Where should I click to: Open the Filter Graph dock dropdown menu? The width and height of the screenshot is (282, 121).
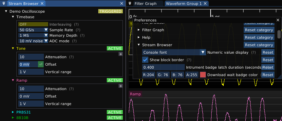pos(130,4)
